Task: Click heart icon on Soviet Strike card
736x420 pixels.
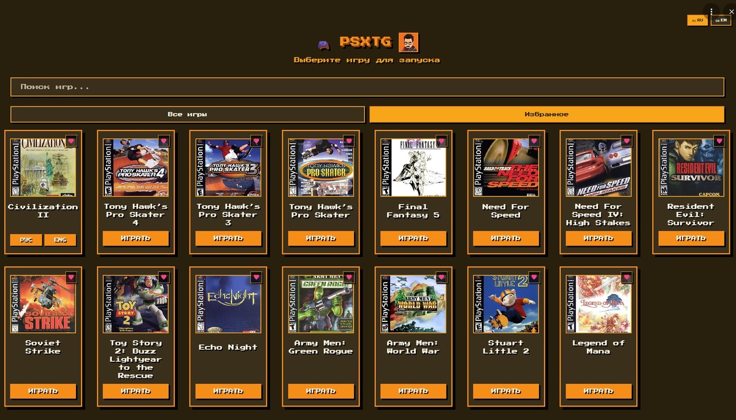Action: [71, 277]
